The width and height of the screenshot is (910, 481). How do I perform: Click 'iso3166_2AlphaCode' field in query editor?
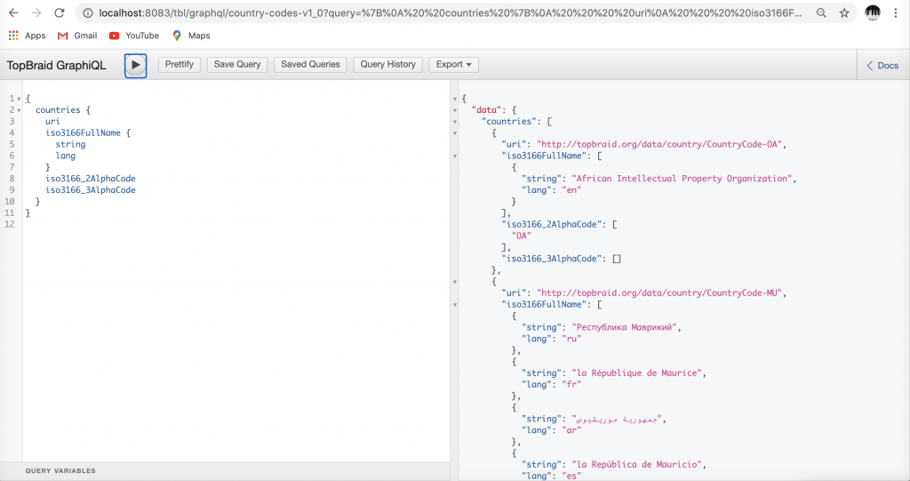click(91, 179)
